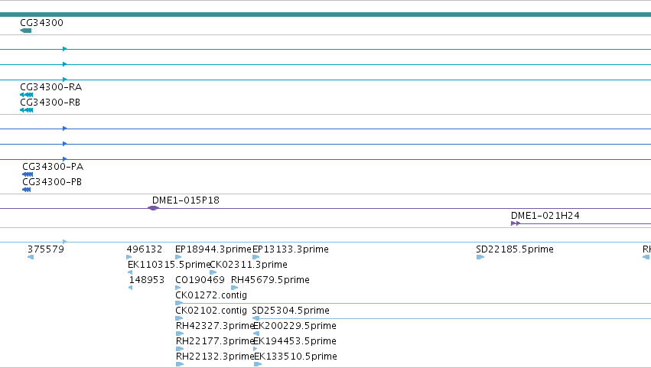Click the EP13133.3prime EST label
651x368 pixels.
point(291,249)
